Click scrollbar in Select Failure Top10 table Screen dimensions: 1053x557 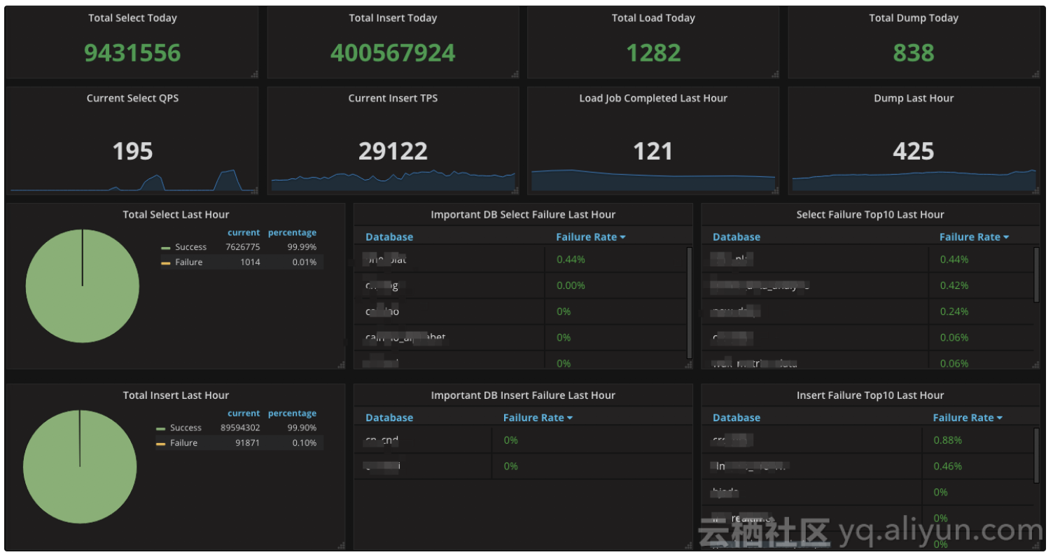point(1037,274)
